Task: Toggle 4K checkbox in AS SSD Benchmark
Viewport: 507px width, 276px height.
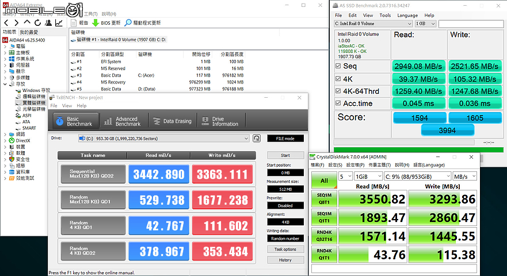Action: click(338, 79)
